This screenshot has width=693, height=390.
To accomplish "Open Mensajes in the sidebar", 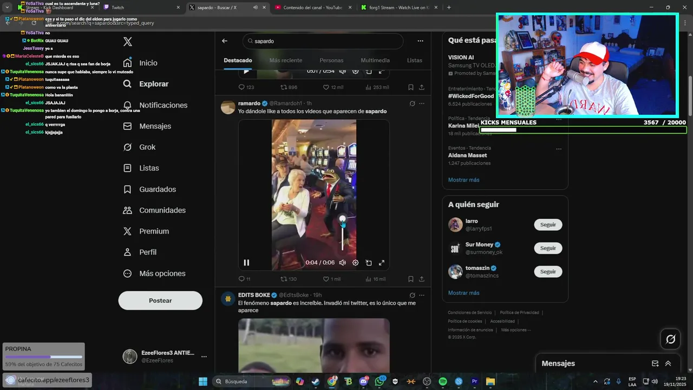I will [147, 126].
